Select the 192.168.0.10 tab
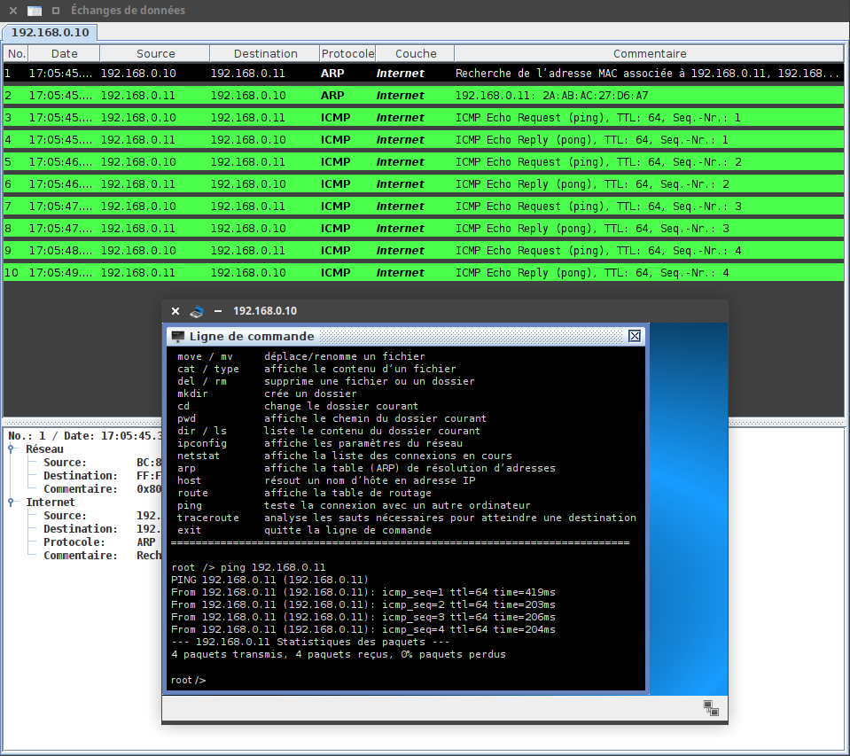The height and width of the screenshot is (756, 850). pyautogui.click(x=51, y=32)
